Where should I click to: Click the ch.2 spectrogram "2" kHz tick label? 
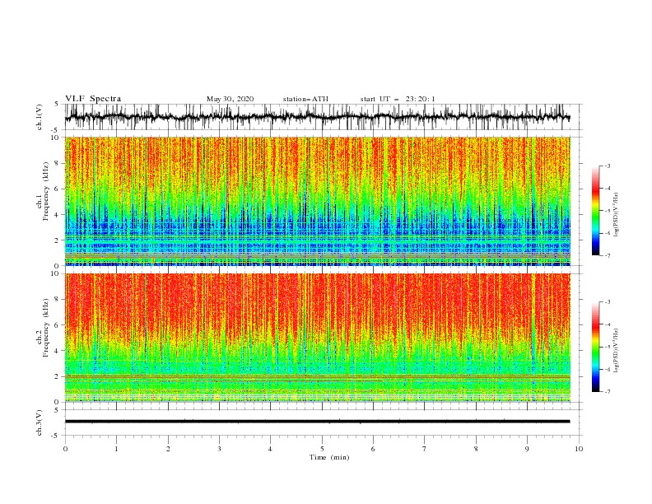[57, 376]
